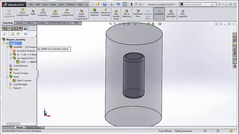This screenshot has height=134, width=239.
Task: Click the Insert Components tool
Action: pyautogui.click(x=22, y=12)
